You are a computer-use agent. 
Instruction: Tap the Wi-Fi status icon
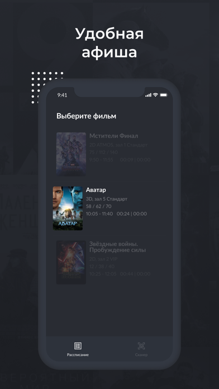155,95
